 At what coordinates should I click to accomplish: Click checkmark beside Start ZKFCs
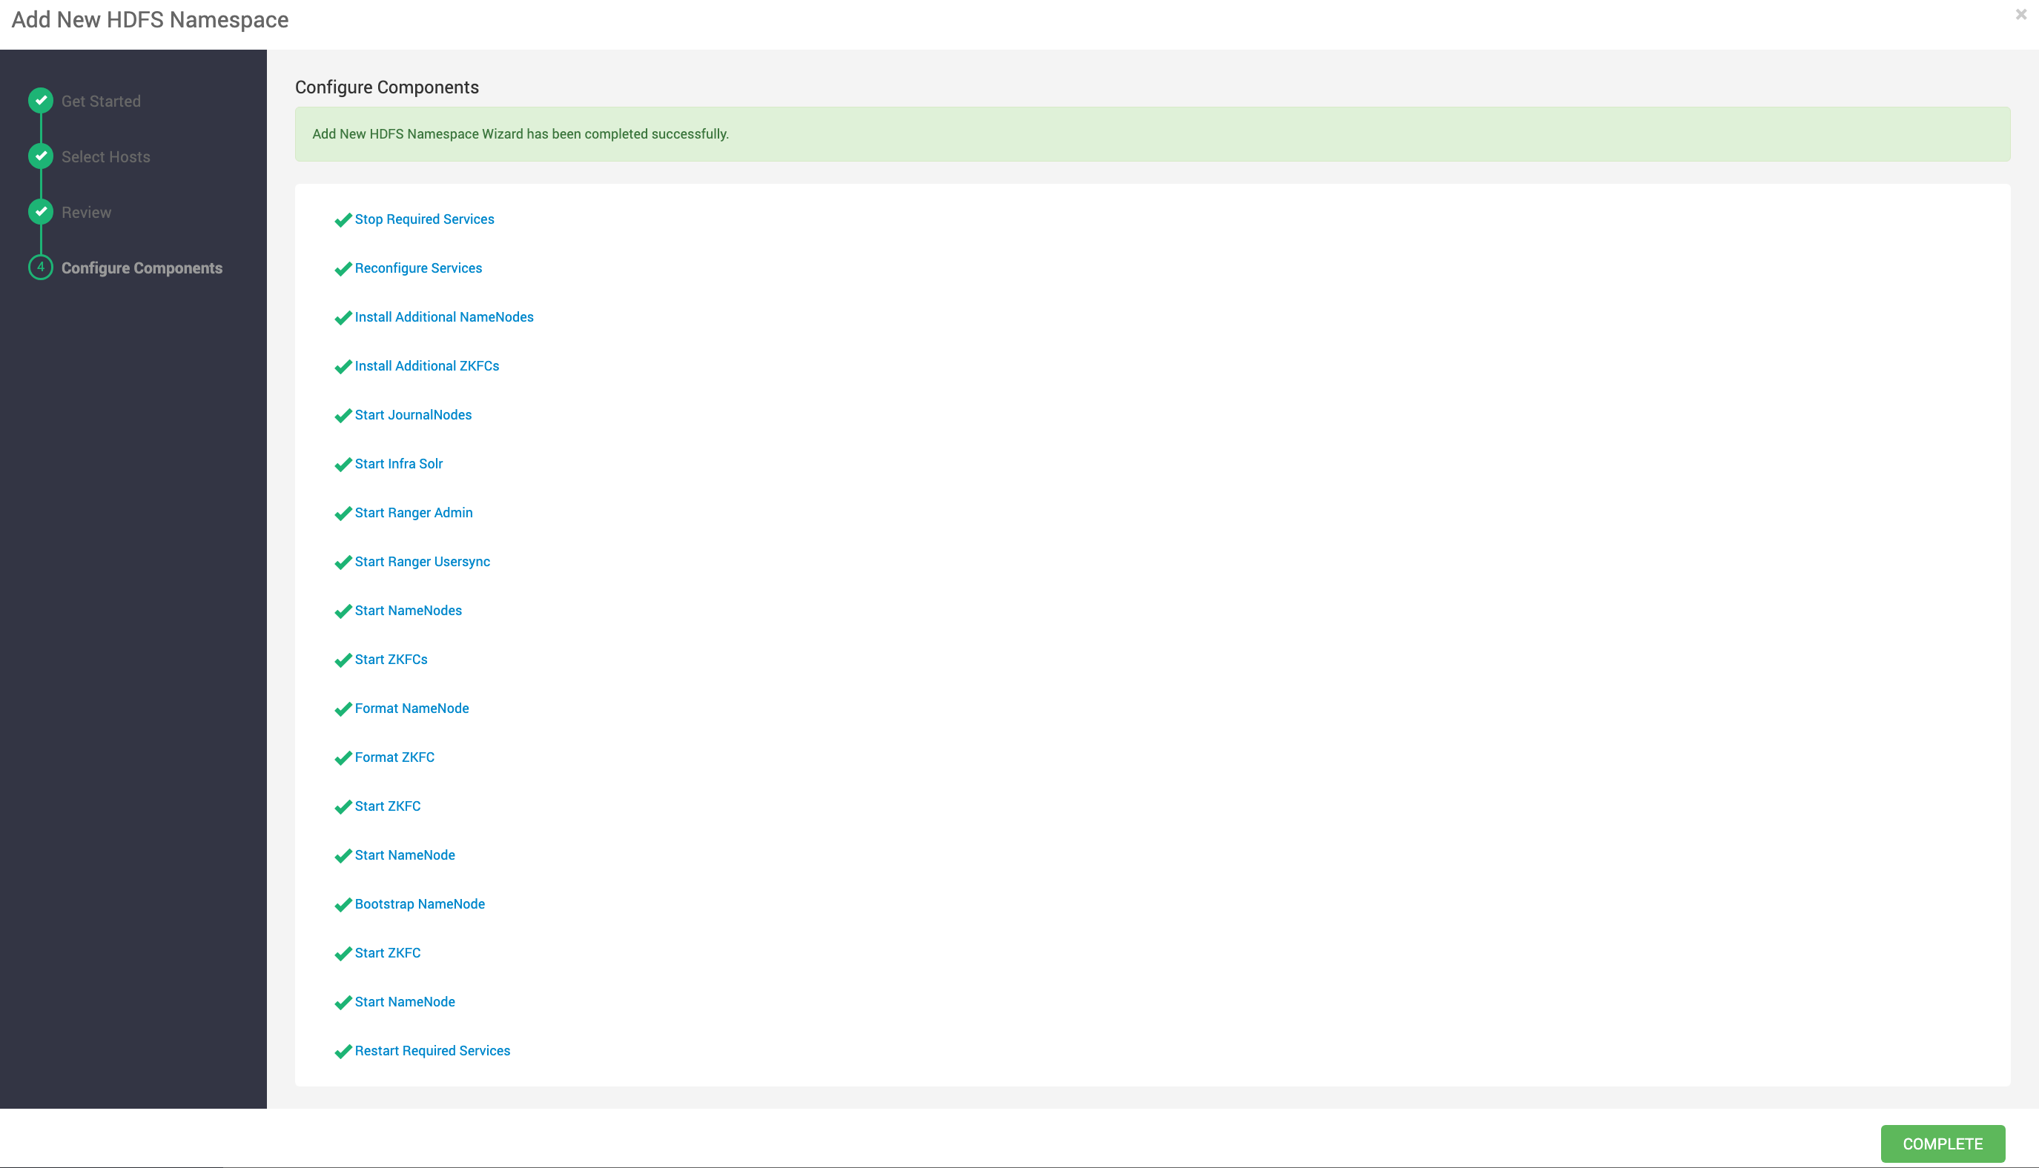pyautogui.click(x=343, y=660)
